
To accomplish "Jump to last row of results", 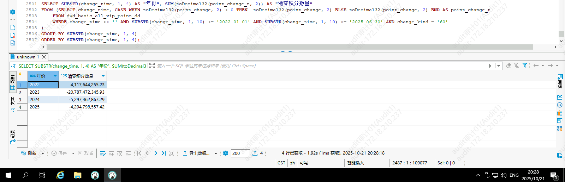I will click(163, 153).
